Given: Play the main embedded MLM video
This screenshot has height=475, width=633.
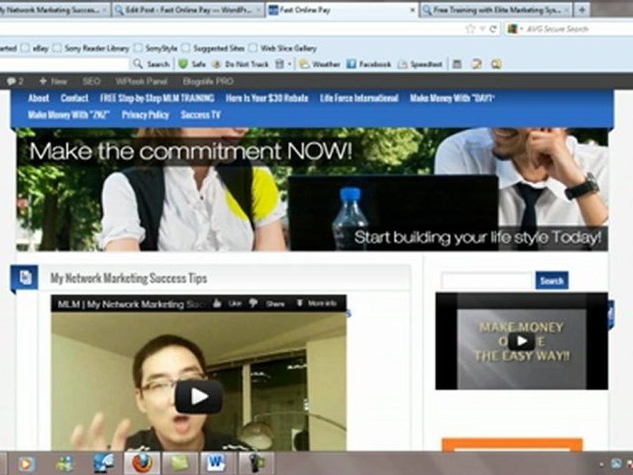Looking at the screenshot, I should [x=198, y=396].
